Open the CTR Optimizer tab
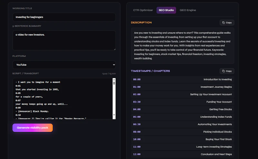The image size is (258, 159). click(143, 10)
